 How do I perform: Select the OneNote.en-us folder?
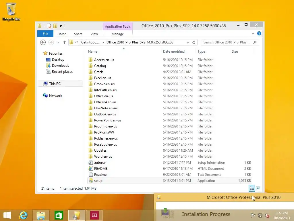click(x=106, y=108)
